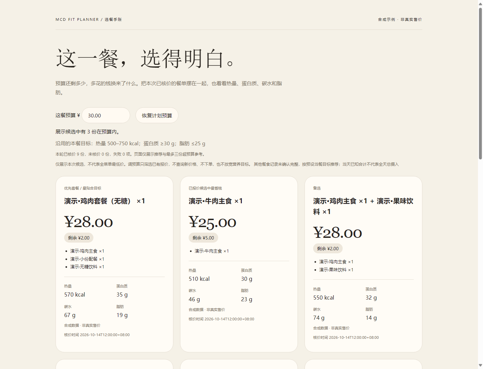Select the 演示·牛肉主食 ×1 card title
Screen dimensions: 483x369
pyautogui.click(x=216, y=201)
